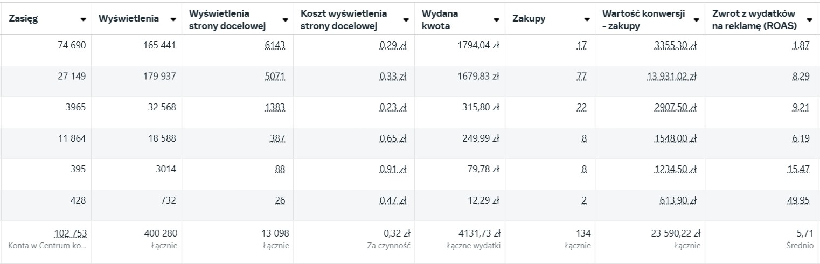Click ROAS value 49,95
The height and width of the screenshot is (264, 820).
[x=800, y=200]
